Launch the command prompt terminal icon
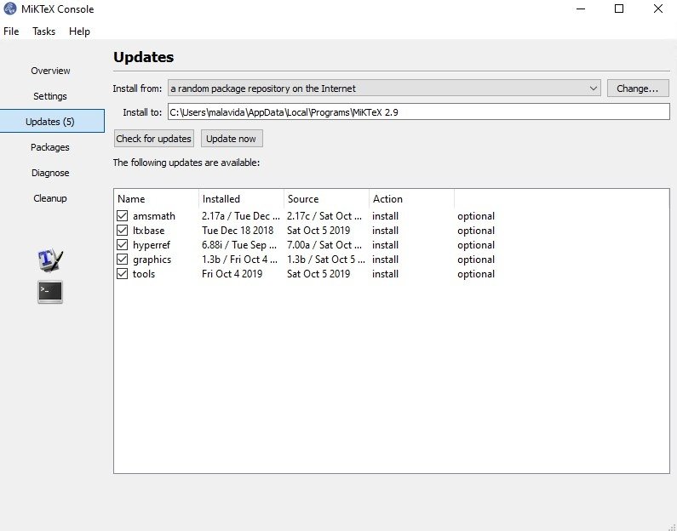The width and height of the screenshot is (677, 531). 50,292
